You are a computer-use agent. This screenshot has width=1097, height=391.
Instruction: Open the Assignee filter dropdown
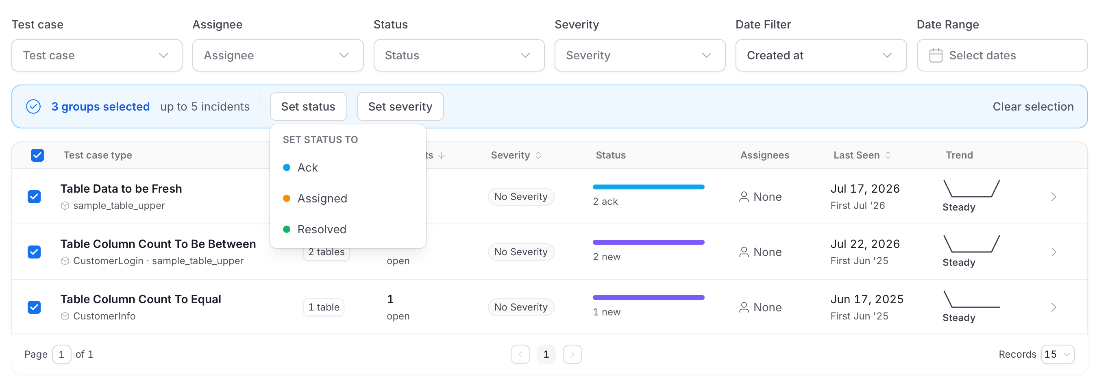278,55
